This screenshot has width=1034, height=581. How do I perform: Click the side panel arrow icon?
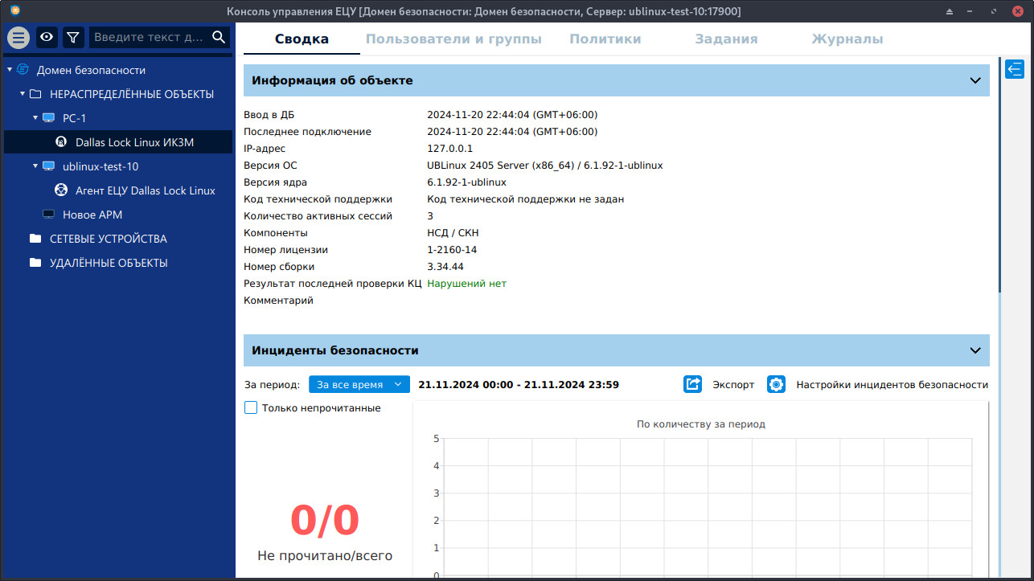tap(1015, 69)
